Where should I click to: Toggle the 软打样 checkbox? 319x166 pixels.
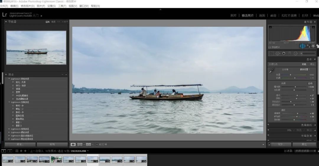coord(97,145)
